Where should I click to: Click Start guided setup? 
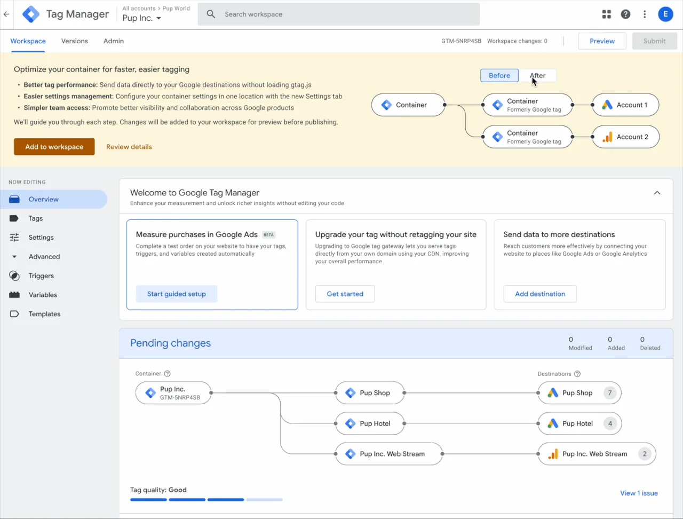click(177, 294)
